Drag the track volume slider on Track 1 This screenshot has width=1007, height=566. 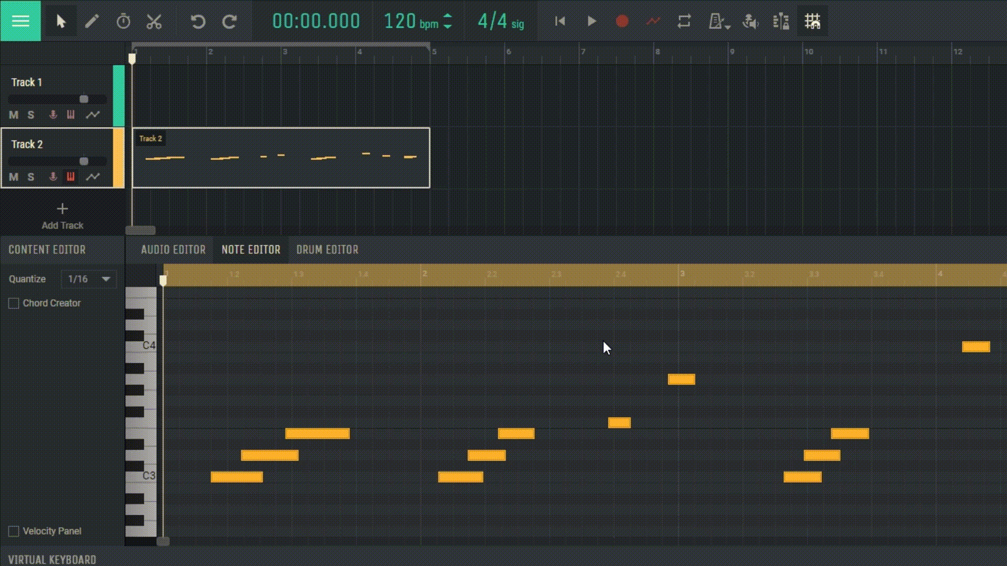pos(84,98)
